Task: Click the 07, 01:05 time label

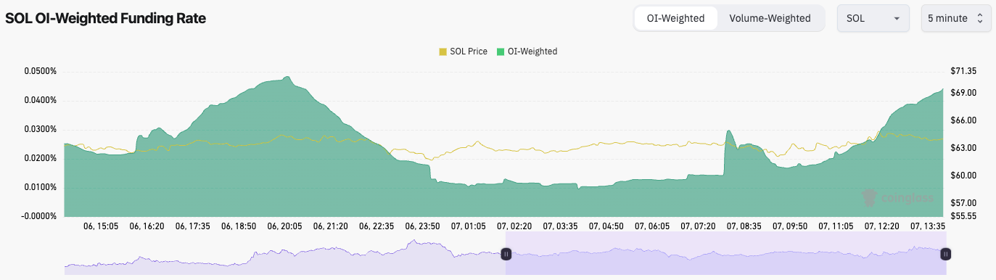Action: (469, 226)
